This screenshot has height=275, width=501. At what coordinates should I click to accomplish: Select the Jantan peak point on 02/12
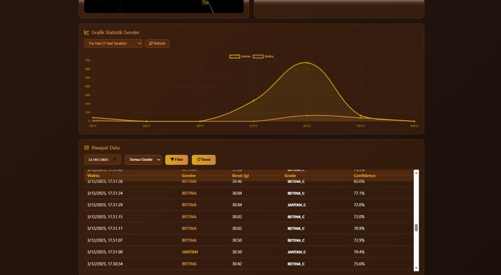pyautogui.click(x=307, y=63)
